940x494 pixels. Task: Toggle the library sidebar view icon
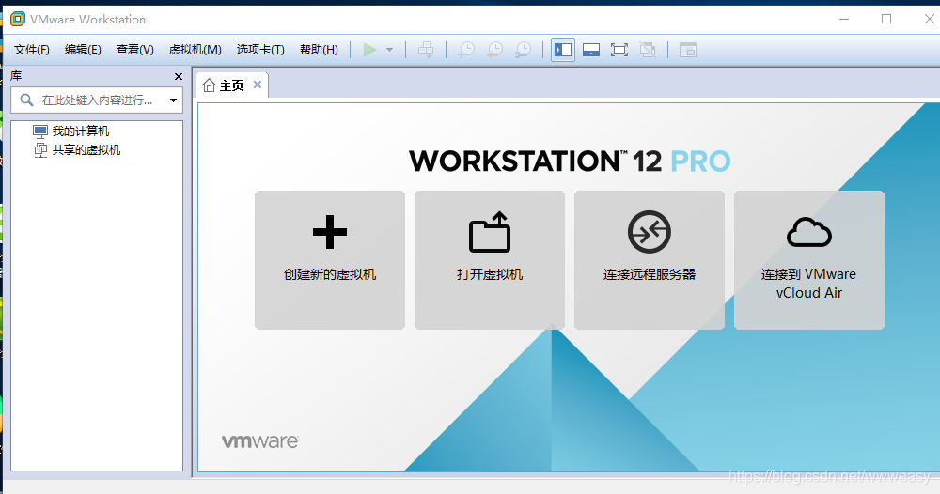563,50
